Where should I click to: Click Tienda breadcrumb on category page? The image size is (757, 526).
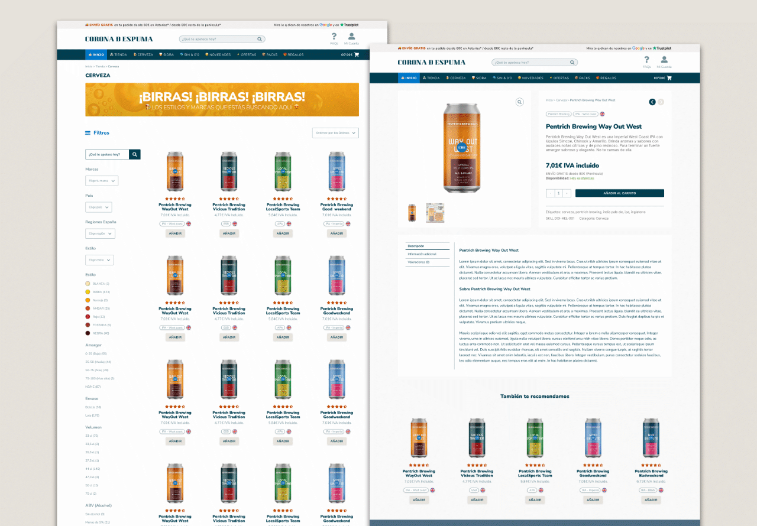click(x=100, y=66)
